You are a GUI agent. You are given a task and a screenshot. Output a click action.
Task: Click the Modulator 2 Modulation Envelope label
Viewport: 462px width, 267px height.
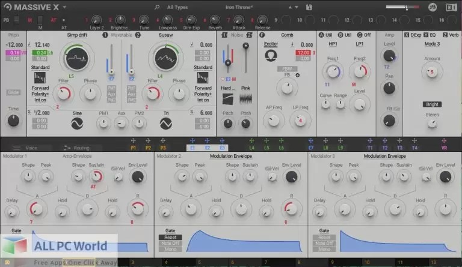click(231, 156)
